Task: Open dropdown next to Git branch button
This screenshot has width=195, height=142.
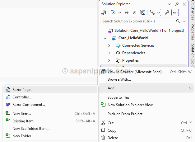Action: point(159,12)
